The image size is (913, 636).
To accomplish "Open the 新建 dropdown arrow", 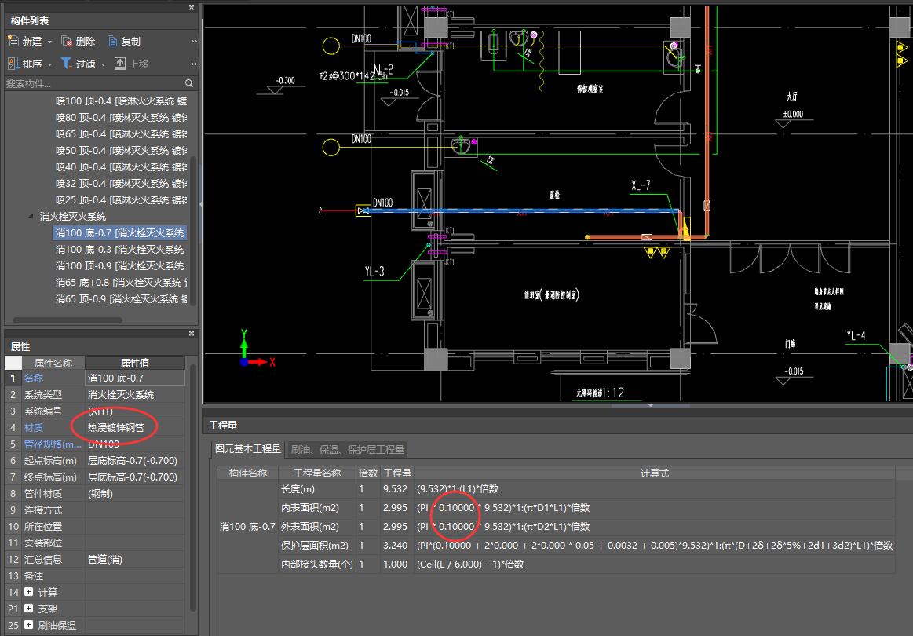I will click(x=49, y=42).
